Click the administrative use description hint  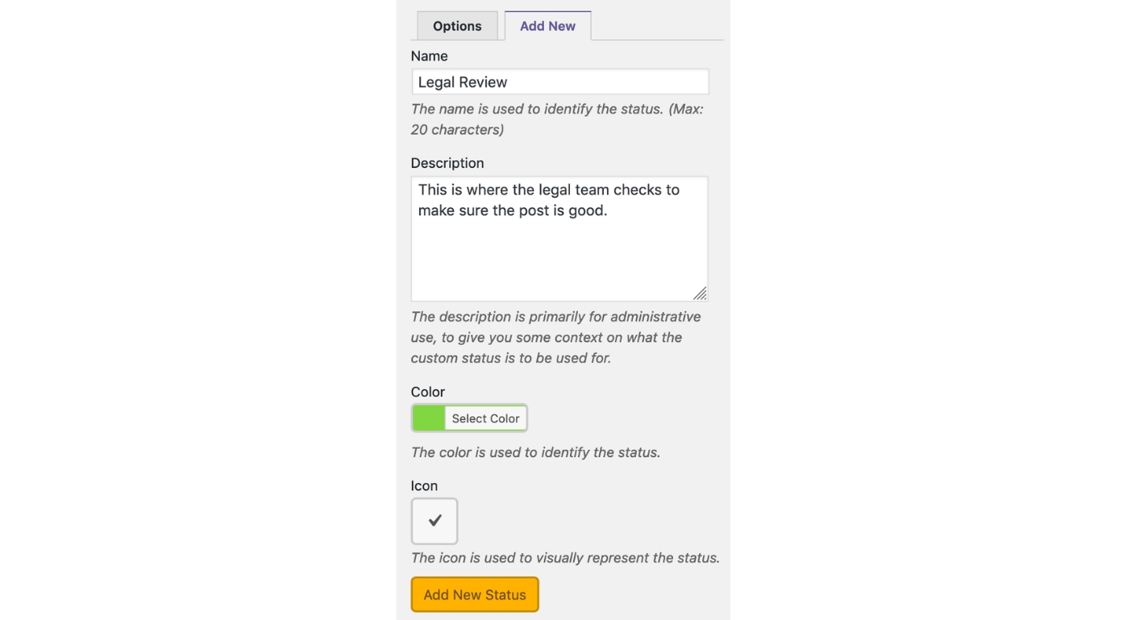[556, 337]
